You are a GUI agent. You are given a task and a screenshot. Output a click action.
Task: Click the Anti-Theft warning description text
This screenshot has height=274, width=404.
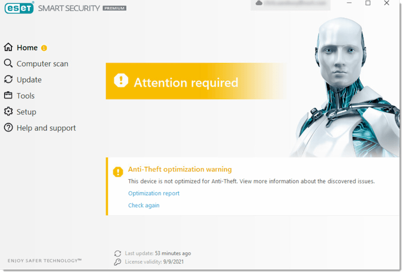[x=251, y=181]
